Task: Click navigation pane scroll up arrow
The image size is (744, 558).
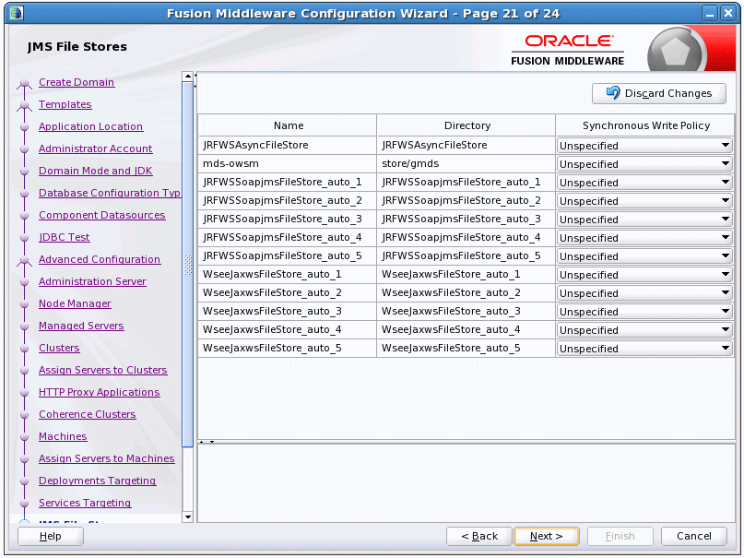Action: tap(188, 76)
